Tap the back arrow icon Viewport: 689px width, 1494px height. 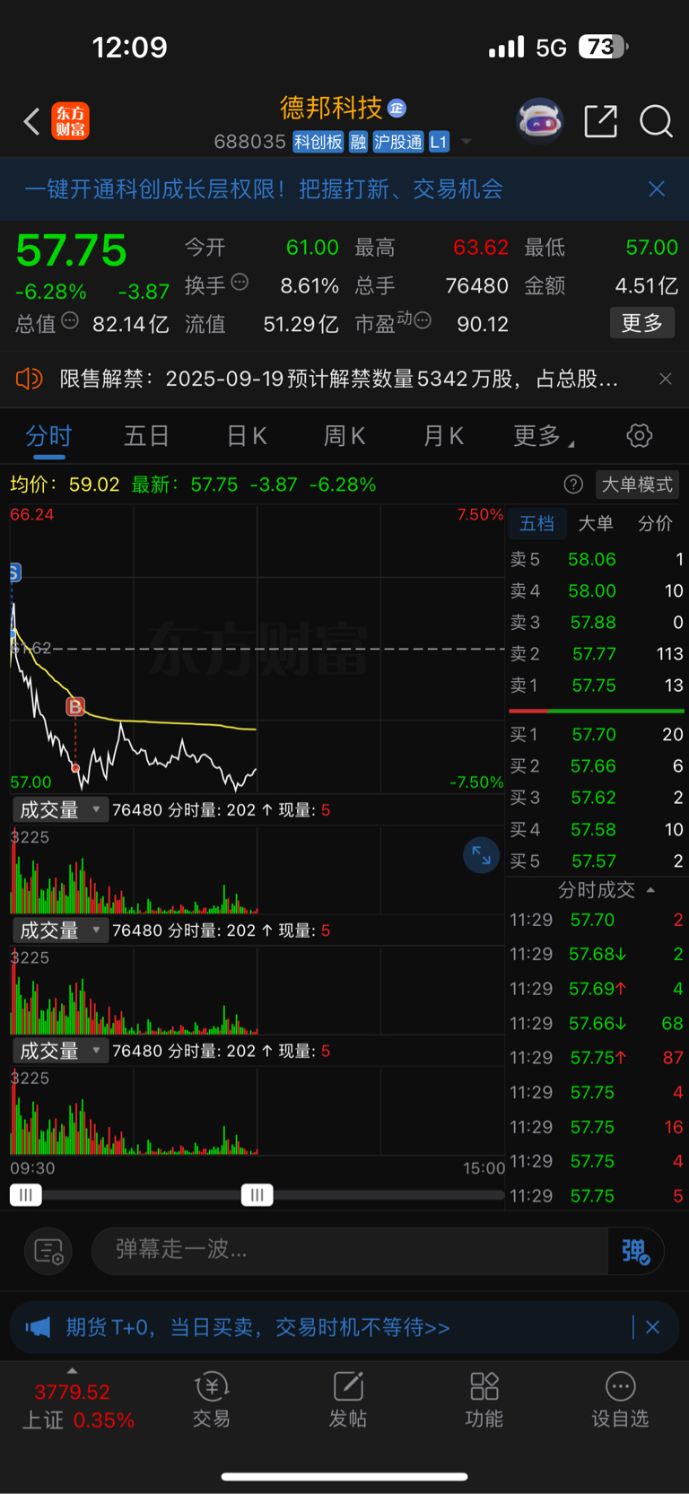(32, 121)
